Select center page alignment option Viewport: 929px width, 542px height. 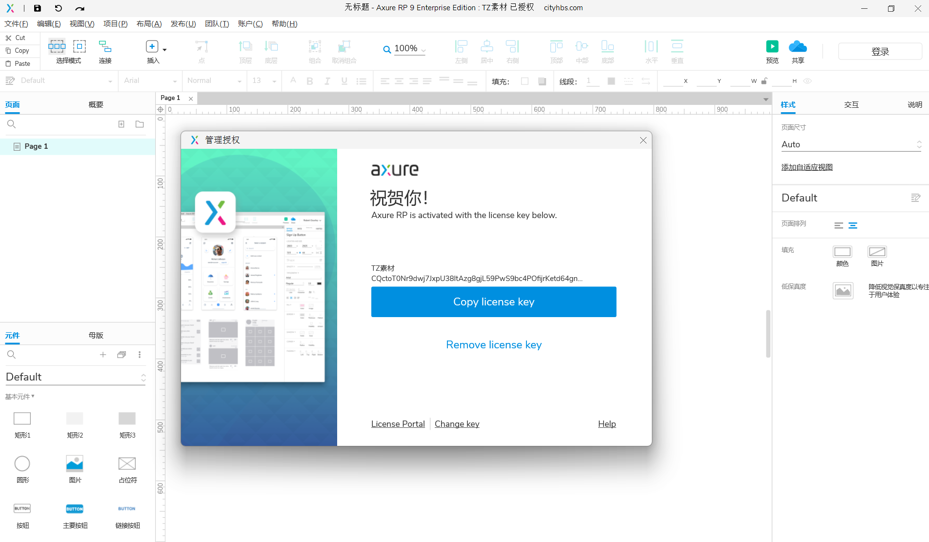point(853,225)
